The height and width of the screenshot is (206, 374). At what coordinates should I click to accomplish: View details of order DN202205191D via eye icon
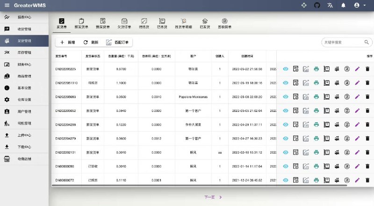286,83
